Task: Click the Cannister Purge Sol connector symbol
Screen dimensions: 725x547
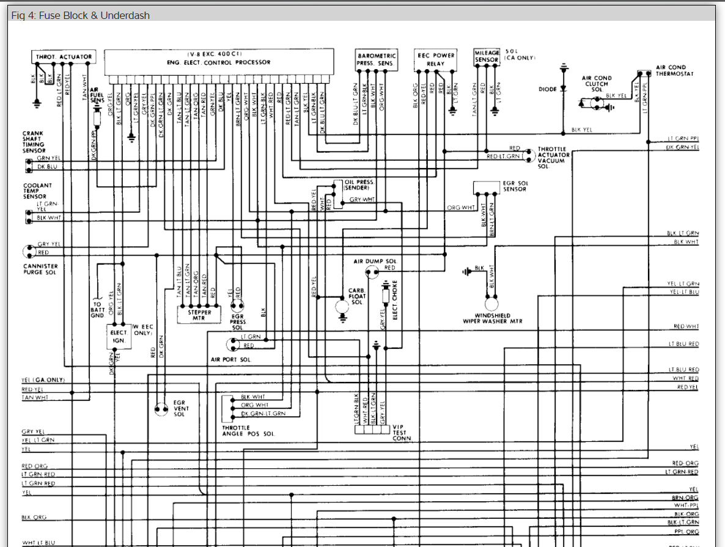Action: click(x=29, y=252)
